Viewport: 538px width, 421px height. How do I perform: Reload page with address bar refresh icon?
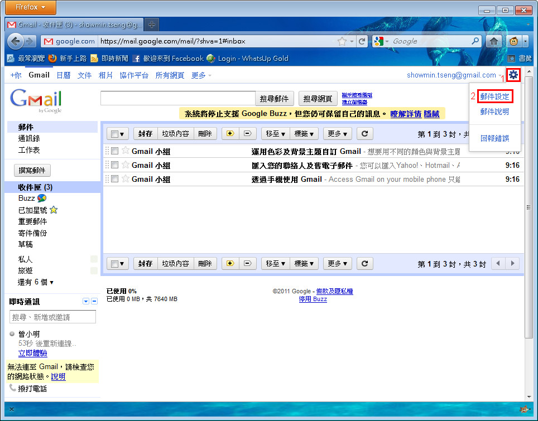point(362,41)
